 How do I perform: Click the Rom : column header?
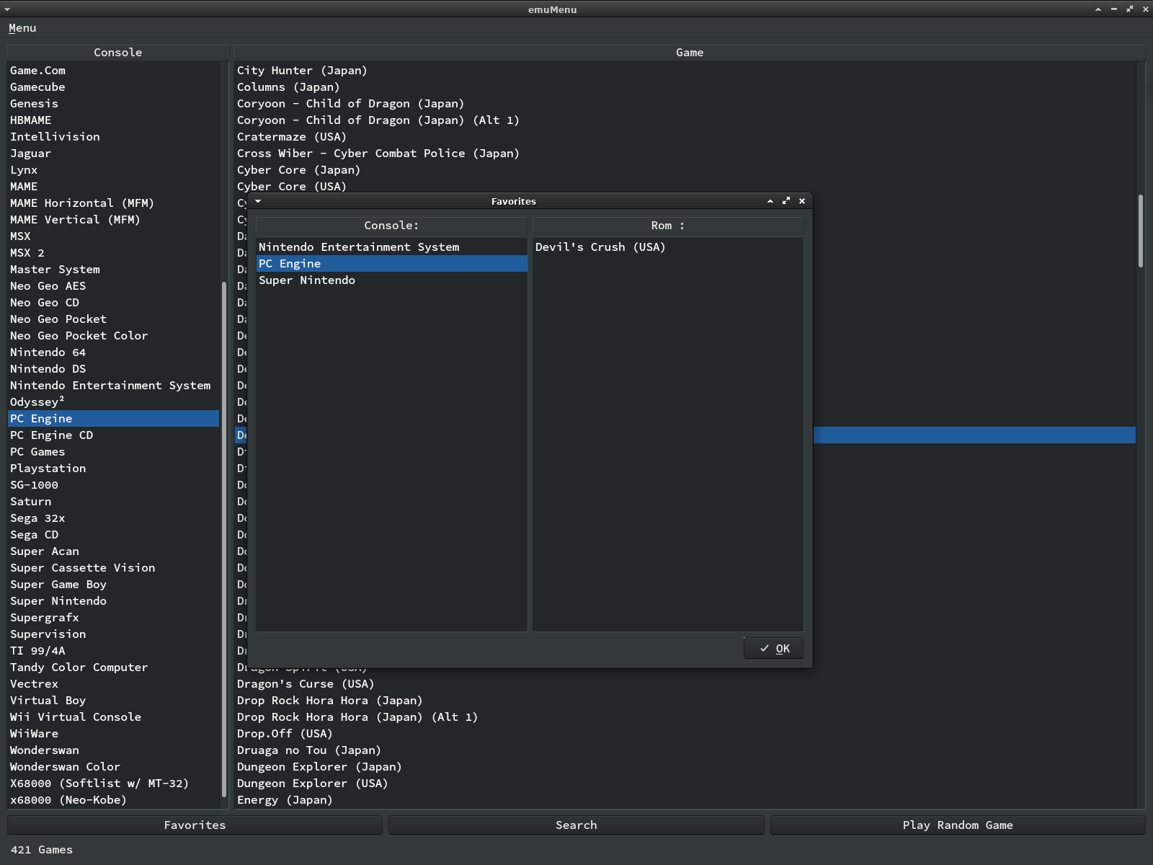668,226
